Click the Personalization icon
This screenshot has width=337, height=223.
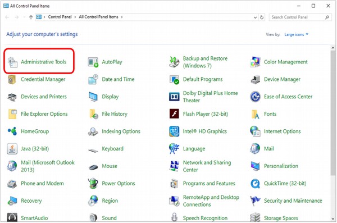(256, 166)
